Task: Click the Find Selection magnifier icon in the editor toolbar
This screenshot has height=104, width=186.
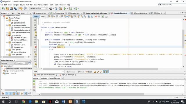Action: coord(62,16)
